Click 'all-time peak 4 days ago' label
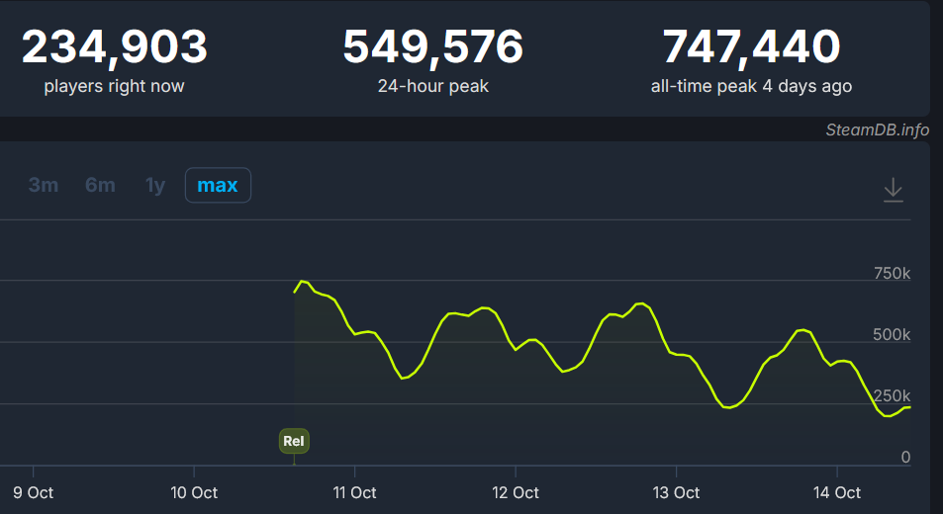Viewport: 943px width, 514px height. coord(751,86)
